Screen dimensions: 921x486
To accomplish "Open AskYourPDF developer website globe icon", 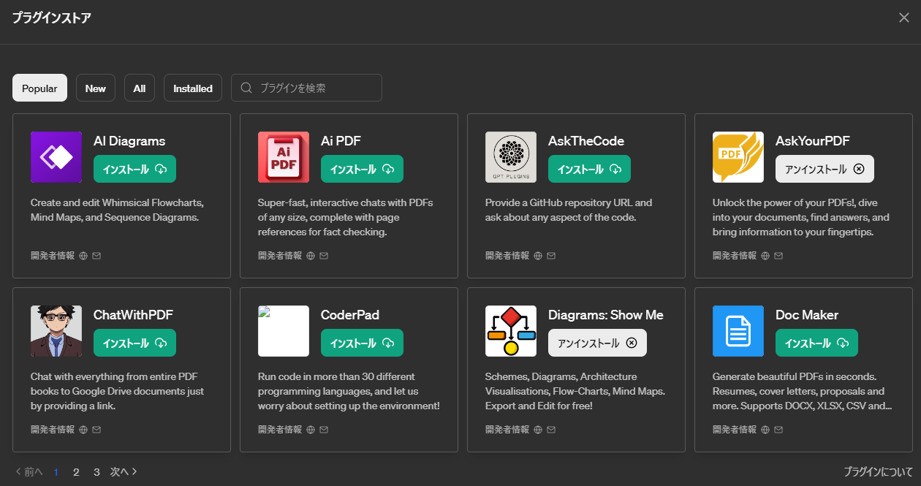I will click(765, 256).
